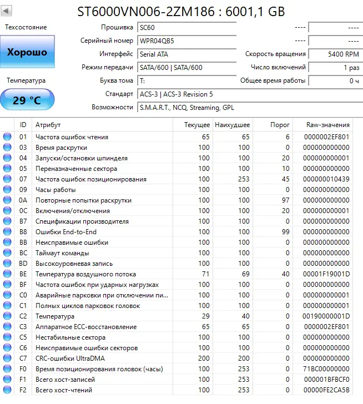363x404 pixels.
Task: Click the 29 °C temperature button
Action: pyautogui.click(x=27, y=100)
